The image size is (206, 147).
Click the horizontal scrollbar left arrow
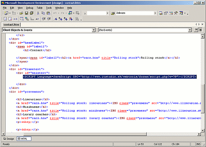(3, 134)
